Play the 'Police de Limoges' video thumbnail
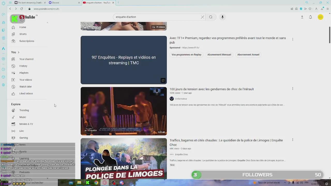Viewport: 331px width, 186px height. [124, 159]
